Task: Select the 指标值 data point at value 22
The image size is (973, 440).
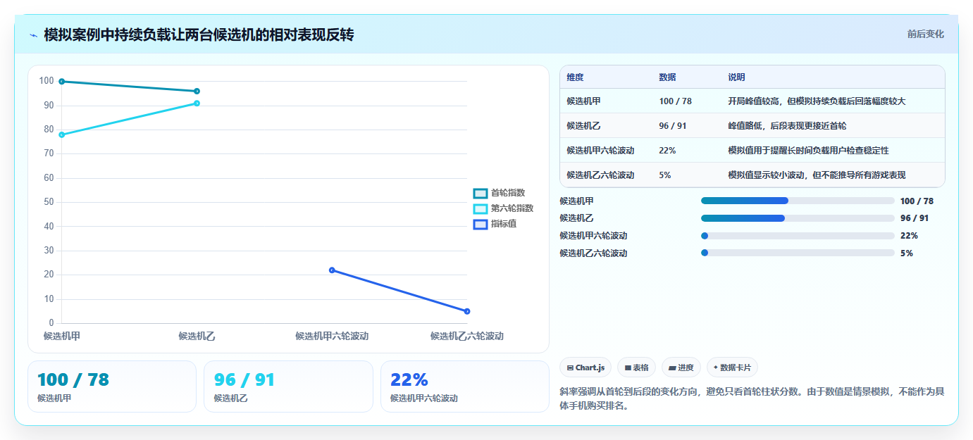Action: tap(332, 270)
